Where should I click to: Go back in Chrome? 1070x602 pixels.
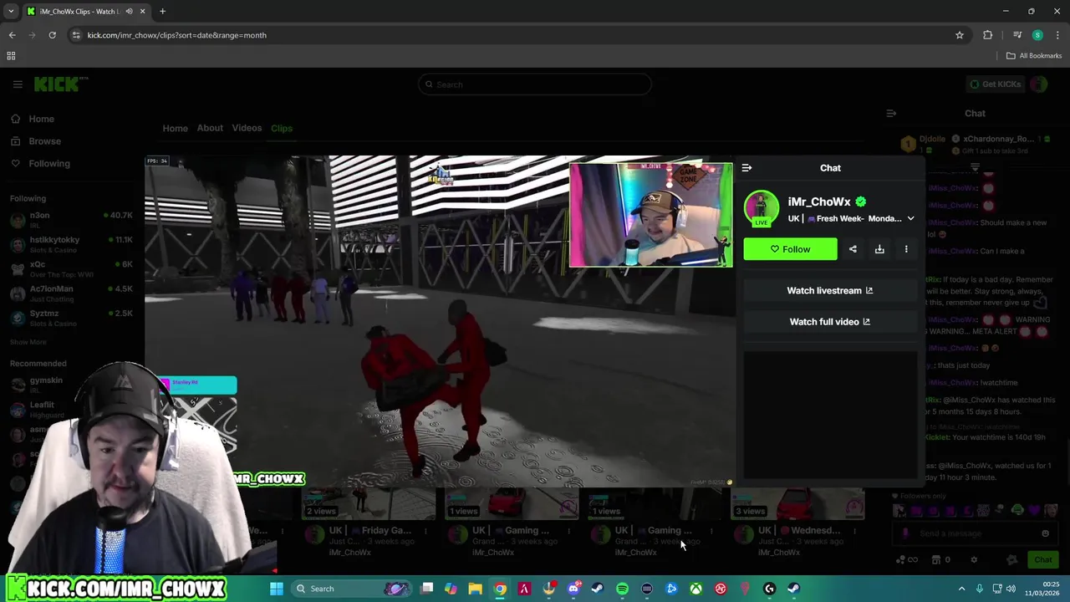[x=12, y=35]
